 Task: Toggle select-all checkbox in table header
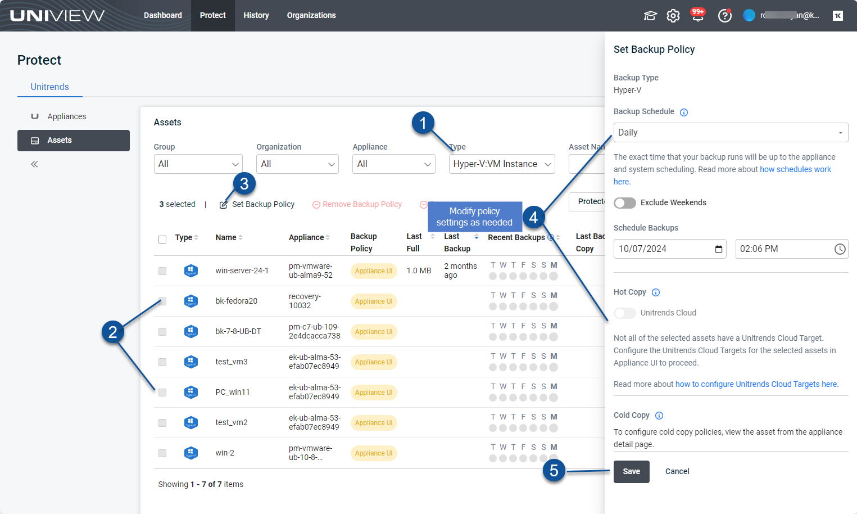[162, 240]
